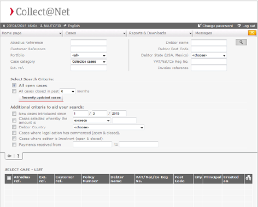
Task: Click the Post Code column header
Action: [x=183, y=179]
